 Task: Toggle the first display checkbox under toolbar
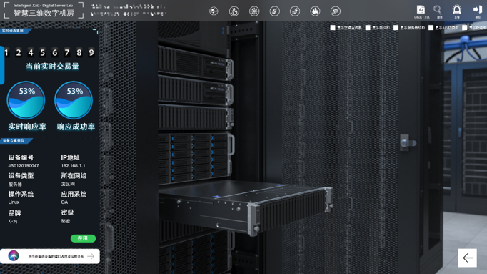tap(333, 28)
